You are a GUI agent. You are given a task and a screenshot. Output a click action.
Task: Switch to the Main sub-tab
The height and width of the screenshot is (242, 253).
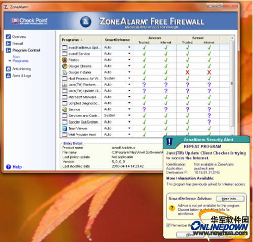pyautogui.click(x=16, y=56)
